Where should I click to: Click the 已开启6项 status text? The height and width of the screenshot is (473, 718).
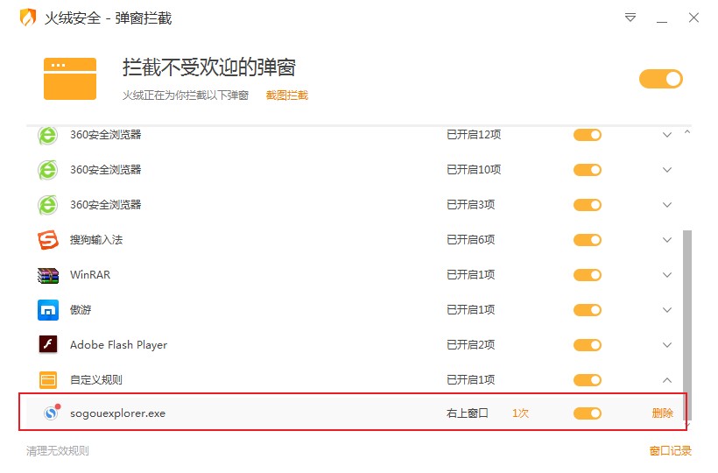pyautogui.click(x=471, y=240)
